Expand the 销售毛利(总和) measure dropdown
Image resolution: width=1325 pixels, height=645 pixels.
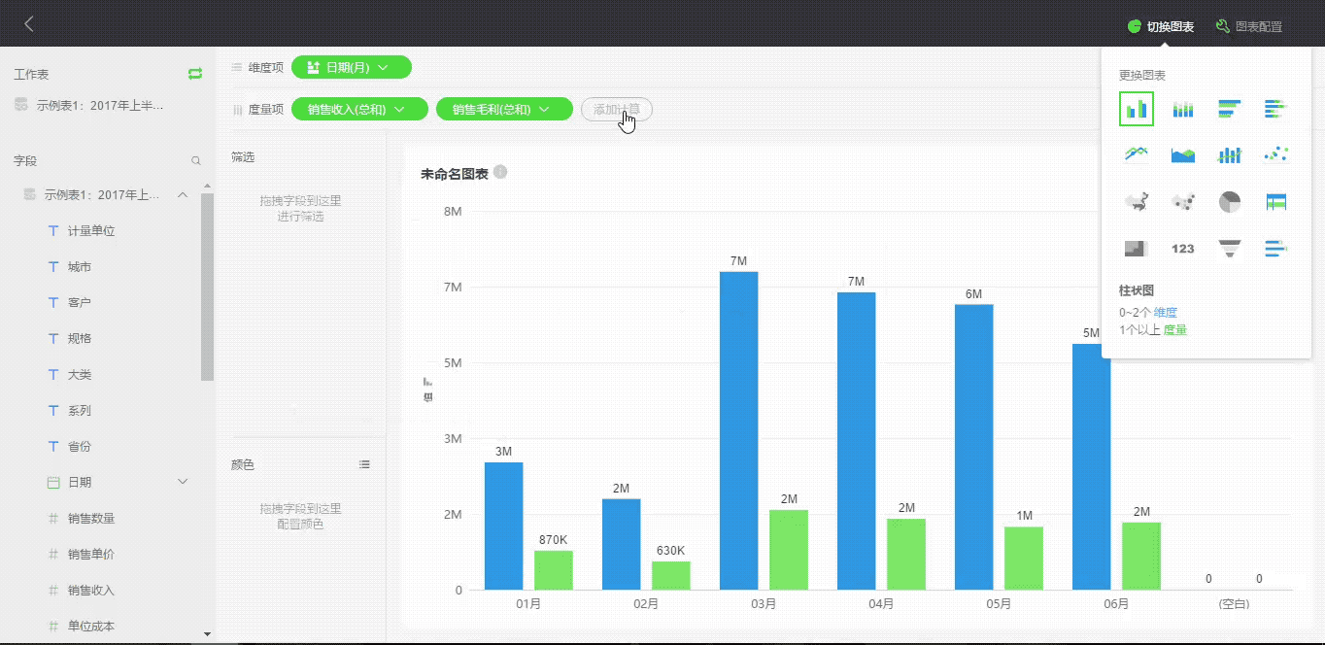coord(504,110)
